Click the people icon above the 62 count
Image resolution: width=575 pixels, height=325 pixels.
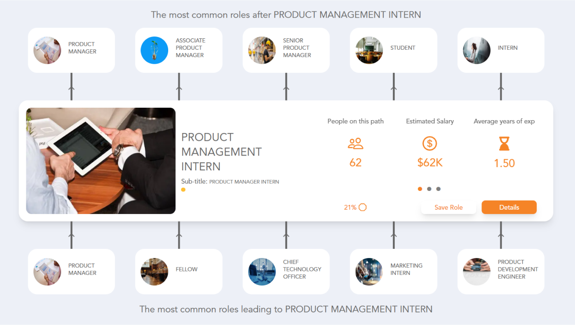coord(355,144)
